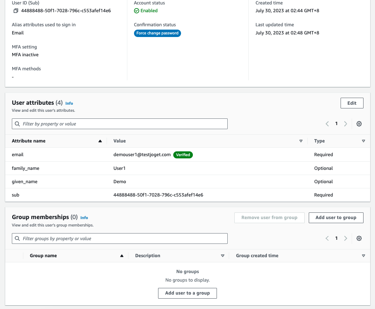
Task: Go to next page in Group memberships
Action: 345,239
